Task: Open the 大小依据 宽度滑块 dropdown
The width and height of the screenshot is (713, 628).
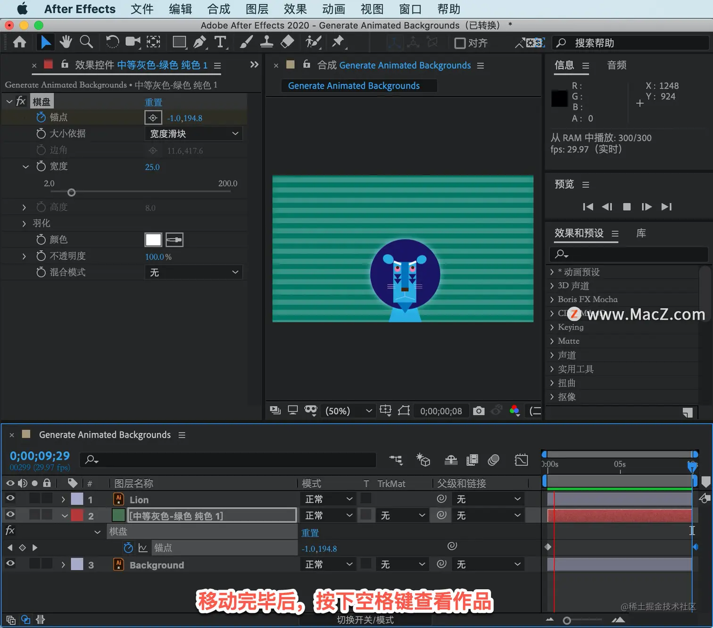Action: [x=194, y=134]
